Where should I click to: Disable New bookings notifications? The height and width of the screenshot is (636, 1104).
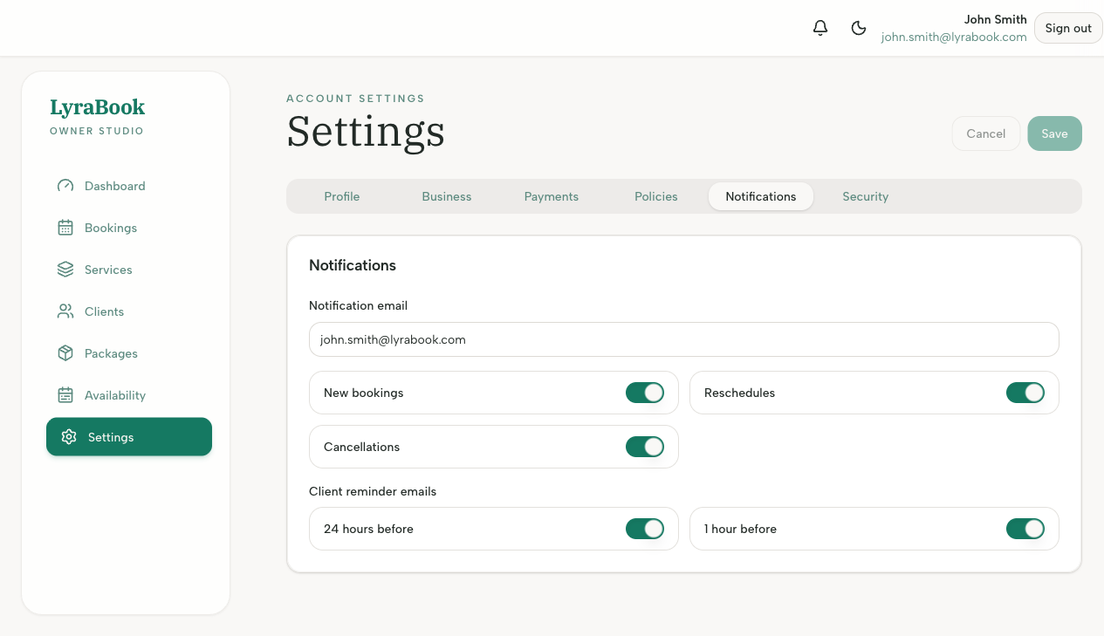tap(645, 393)
